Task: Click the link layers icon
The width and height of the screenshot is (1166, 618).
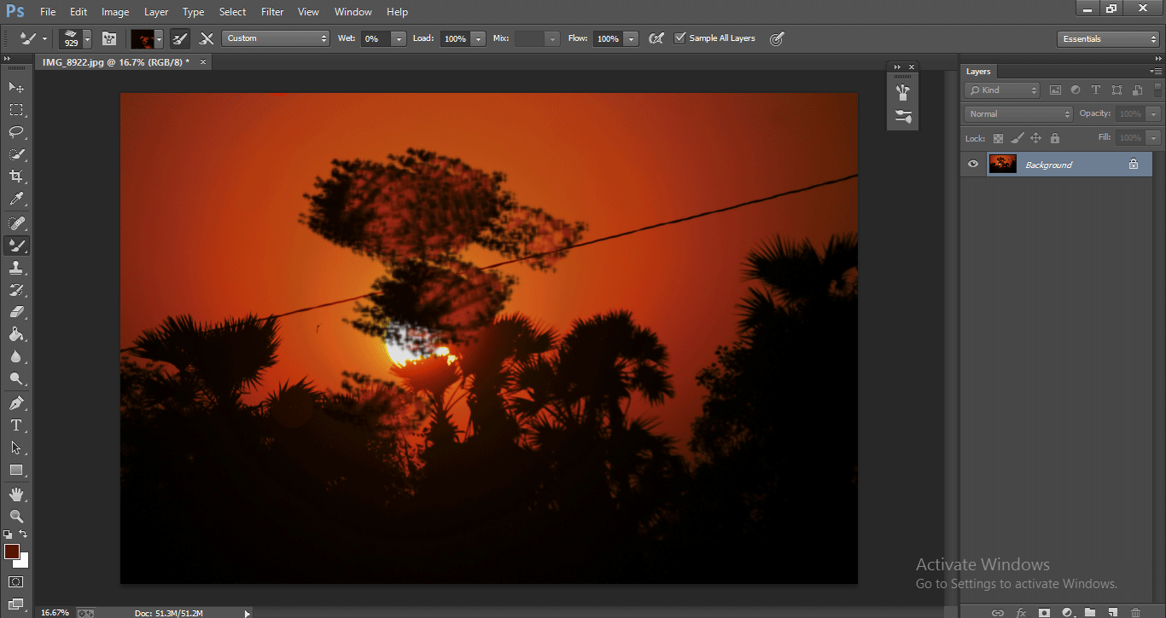Action: coord(998,612)
